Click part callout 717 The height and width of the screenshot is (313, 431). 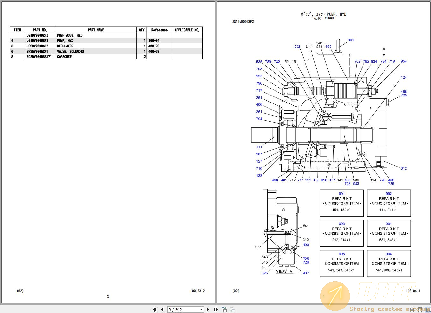point(259,91)
